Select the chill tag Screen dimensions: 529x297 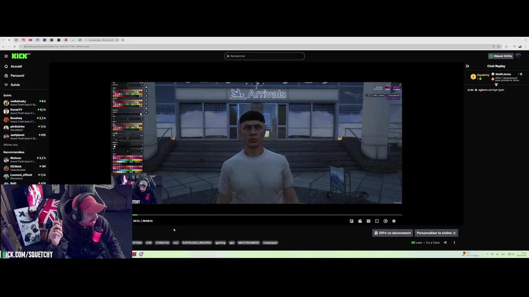pos(149,243)
